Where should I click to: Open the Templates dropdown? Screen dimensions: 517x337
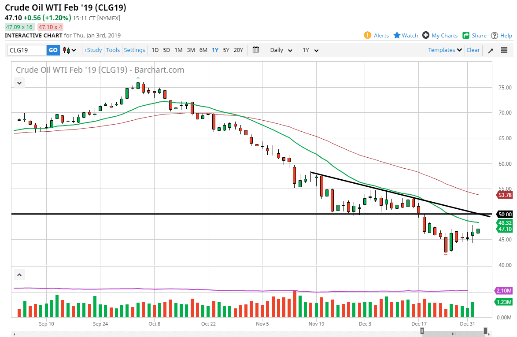445,50
